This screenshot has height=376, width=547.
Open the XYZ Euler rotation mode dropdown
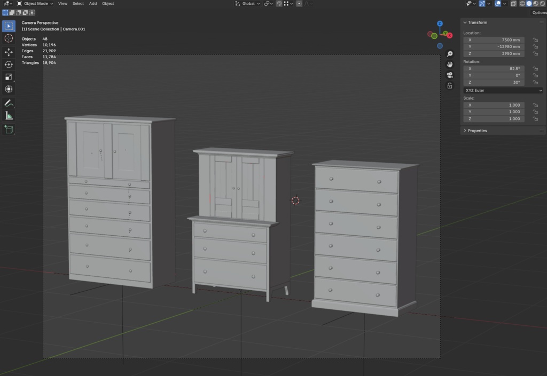pos(503,91)
